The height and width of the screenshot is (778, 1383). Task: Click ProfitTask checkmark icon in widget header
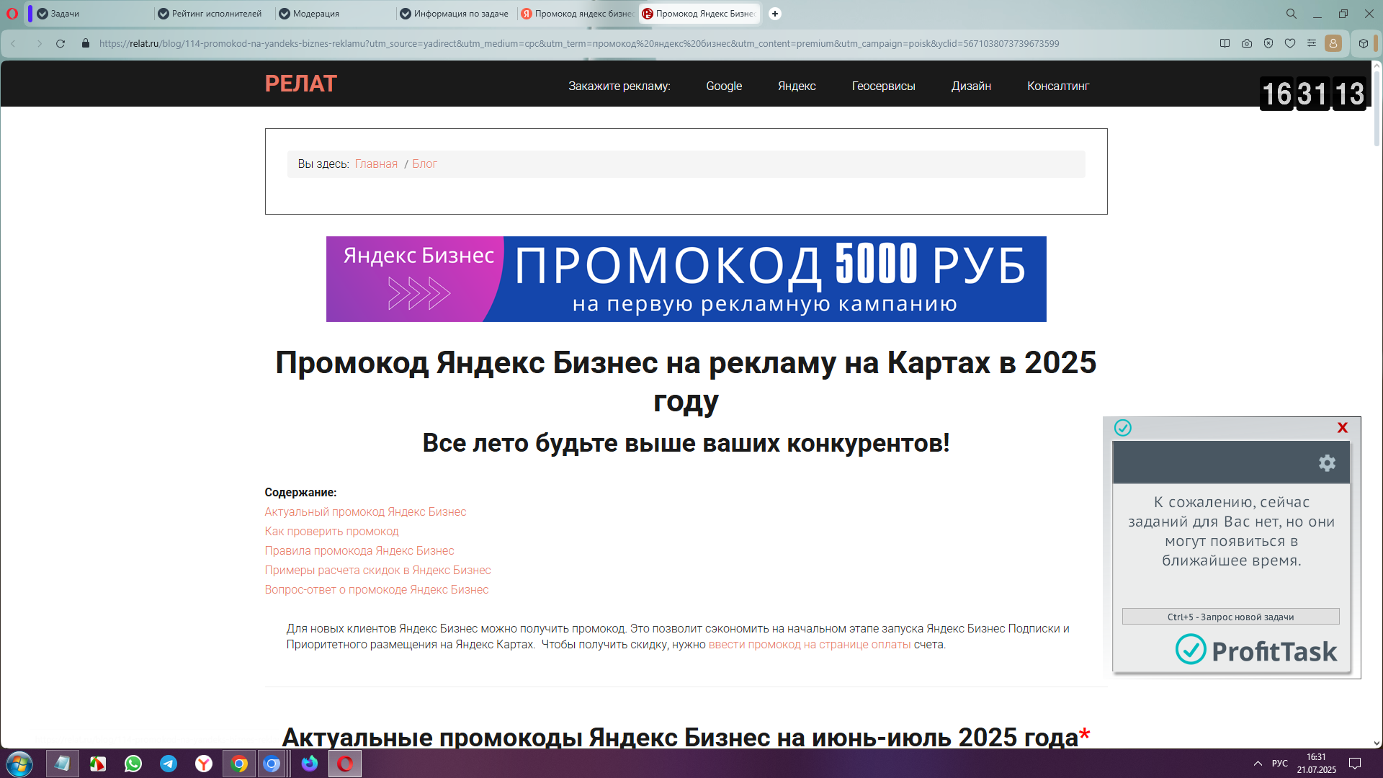pos(1123,428)
